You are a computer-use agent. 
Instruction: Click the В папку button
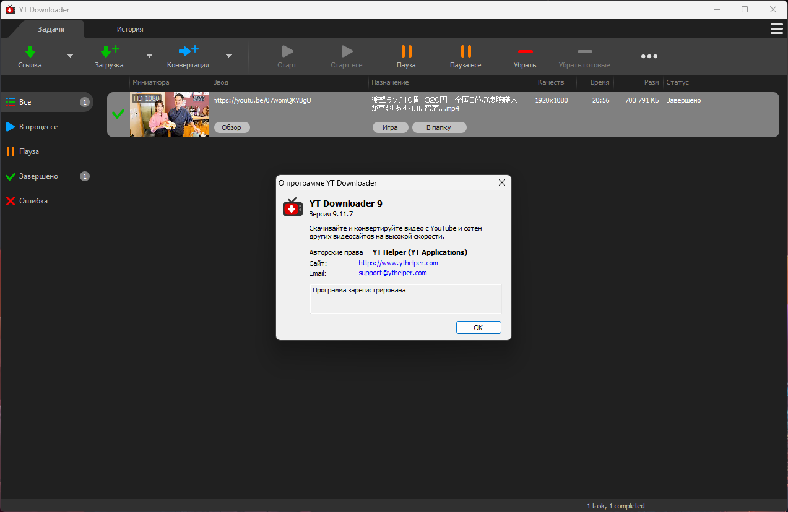coord(439,127)
